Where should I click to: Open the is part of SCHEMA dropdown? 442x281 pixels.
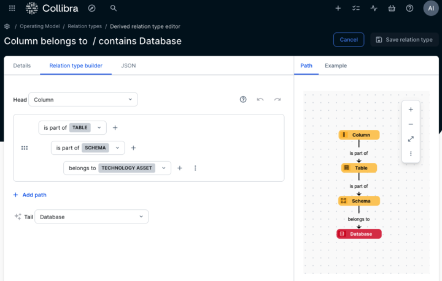(x=88, y=148)
